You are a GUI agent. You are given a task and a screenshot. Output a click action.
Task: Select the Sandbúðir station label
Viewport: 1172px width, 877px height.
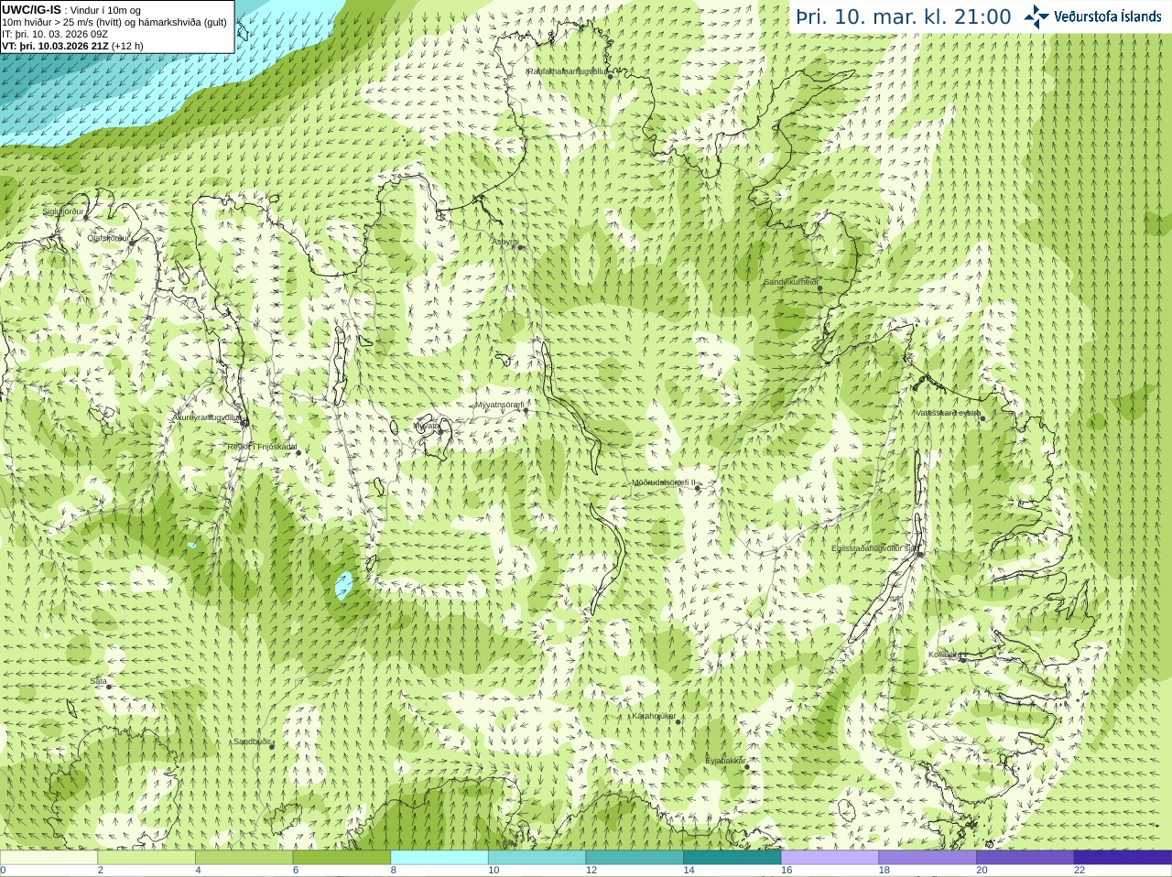(252, 742)
